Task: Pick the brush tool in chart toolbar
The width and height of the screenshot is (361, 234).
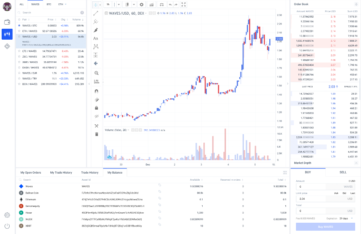Action: (96, 30)
